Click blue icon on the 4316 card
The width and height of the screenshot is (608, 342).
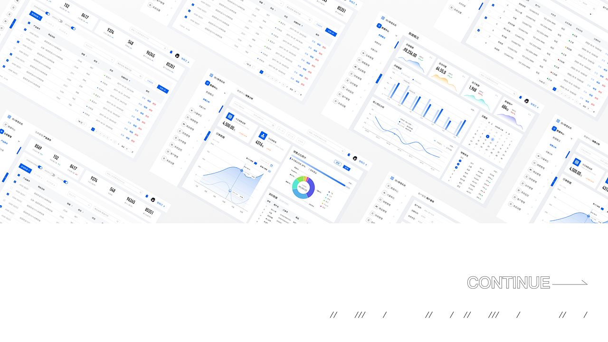click(x=263, y=135)
